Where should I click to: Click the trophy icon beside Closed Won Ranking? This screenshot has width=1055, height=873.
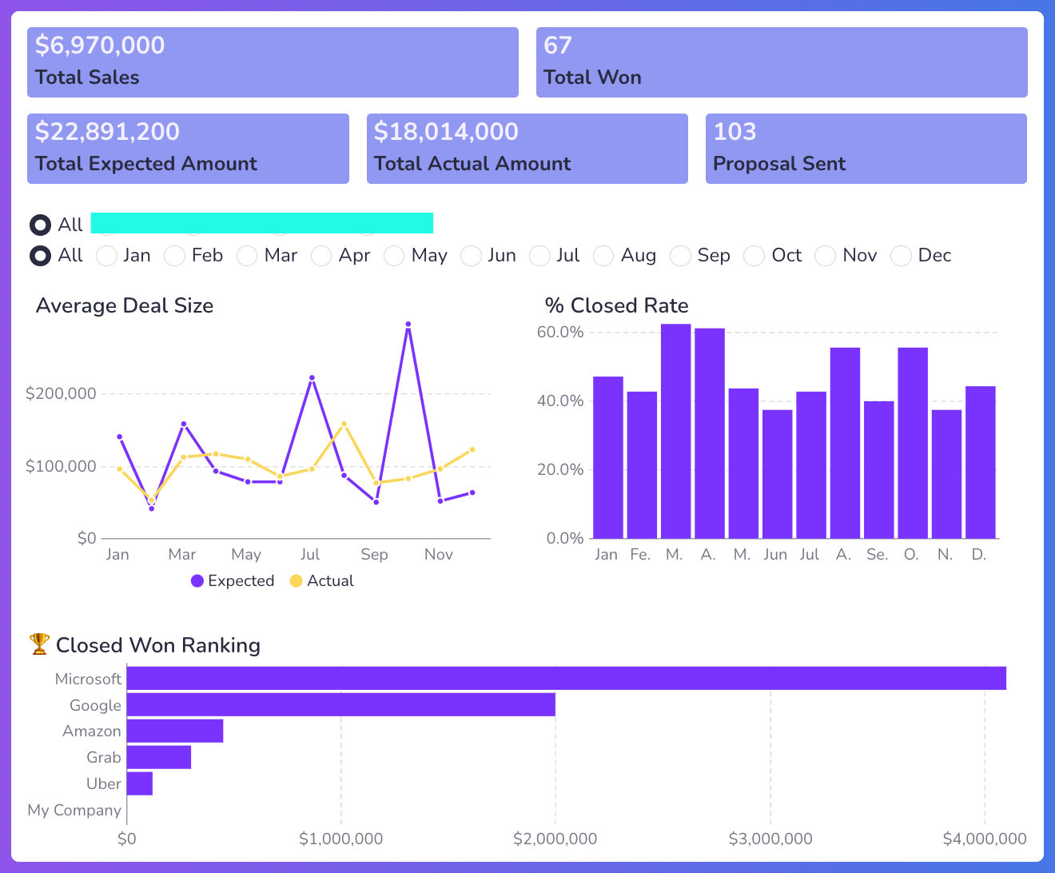pos(39,644)
